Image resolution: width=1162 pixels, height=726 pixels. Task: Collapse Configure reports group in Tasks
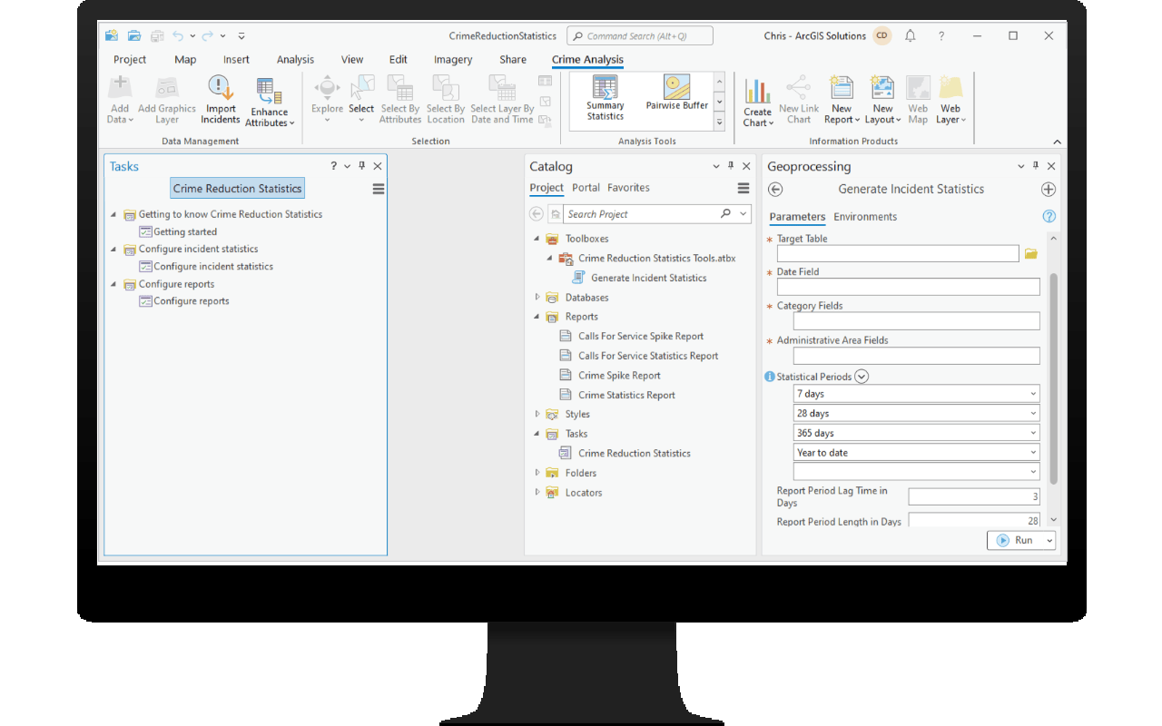tap(114, 284)
